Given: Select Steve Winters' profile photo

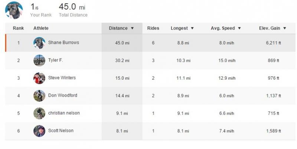Looking at the screenshot, I should click(39, 78).
